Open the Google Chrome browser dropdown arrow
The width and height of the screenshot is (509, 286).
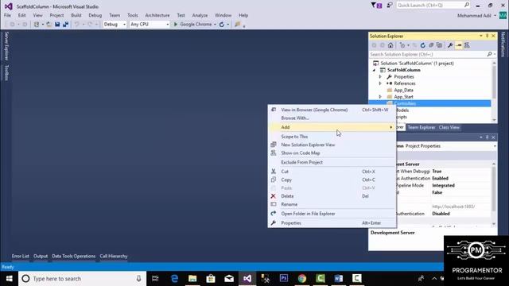[x=215, y=25]
